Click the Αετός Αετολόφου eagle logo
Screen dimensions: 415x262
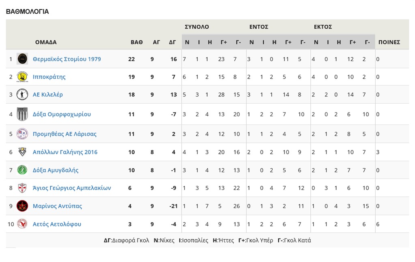point(22,224)
